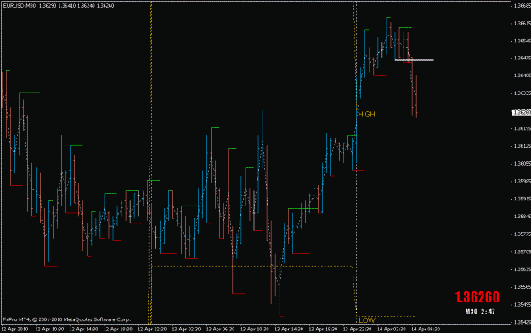
Task: Click the EURUSD,M30 chart title text
Action: pyautogui.click(x=20, y=6)
